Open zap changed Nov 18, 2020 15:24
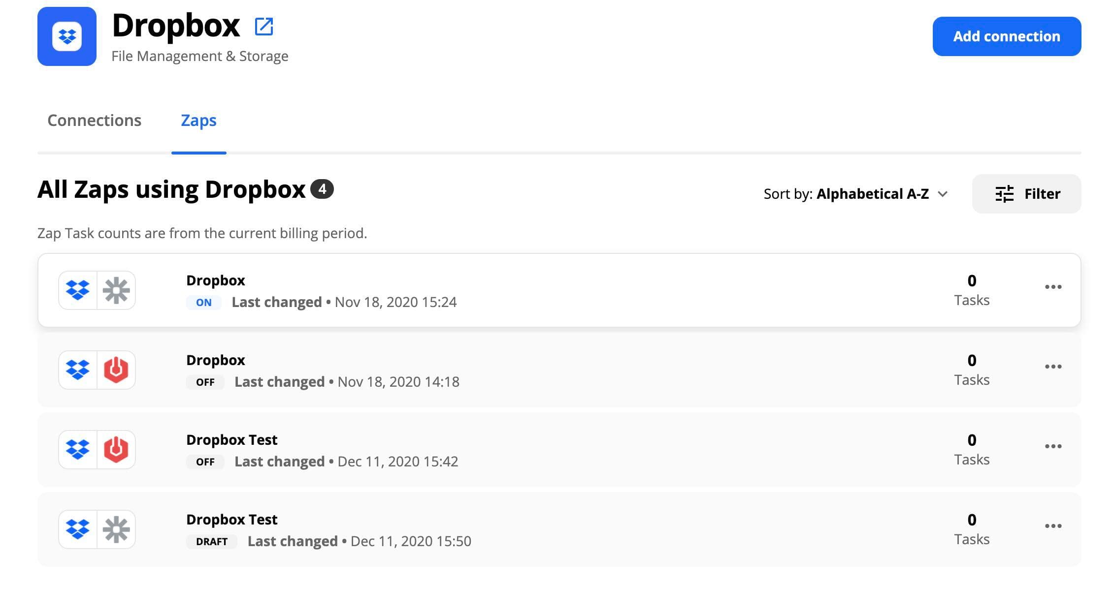 [559, 290]
